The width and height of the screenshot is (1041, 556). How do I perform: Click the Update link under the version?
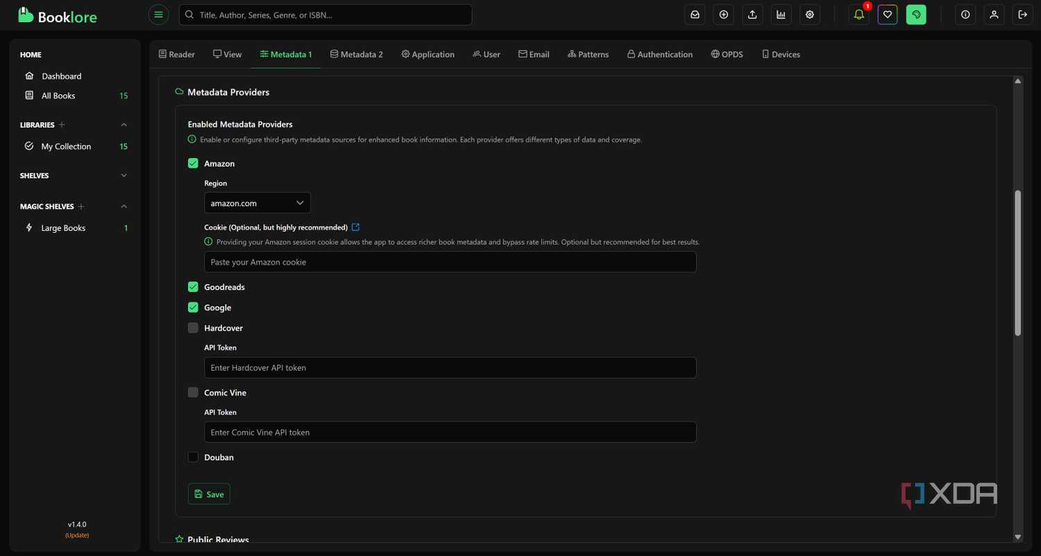(x=77, y=535)
